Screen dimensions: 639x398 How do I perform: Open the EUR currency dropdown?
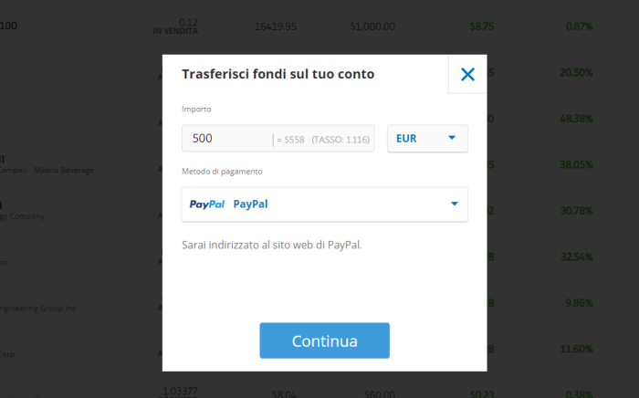pyautogui.click(x=427, y=139)
